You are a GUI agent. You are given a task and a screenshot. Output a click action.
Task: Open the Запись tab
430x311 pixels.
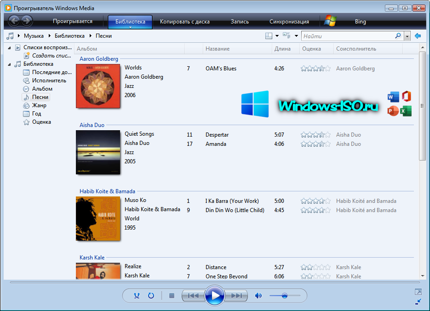(240, 21)
